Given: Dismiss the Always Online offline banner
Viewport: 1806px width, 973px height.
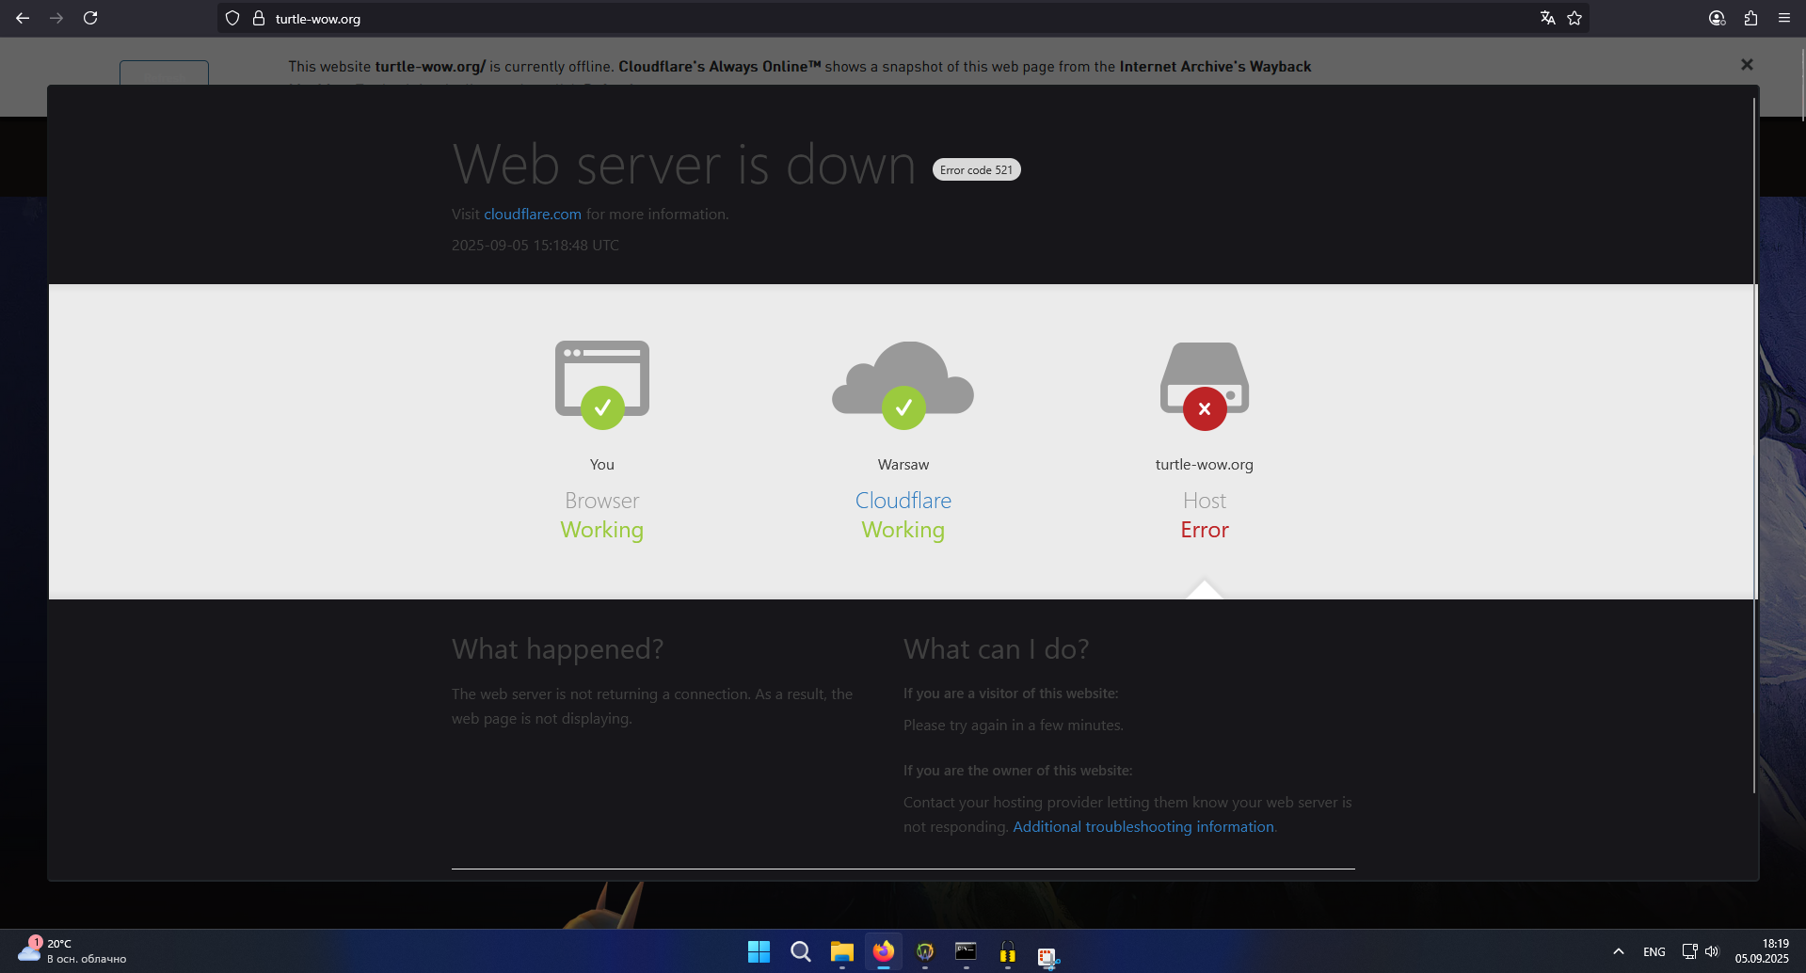Looking at the screenshot, I should tap(1747, 64).
